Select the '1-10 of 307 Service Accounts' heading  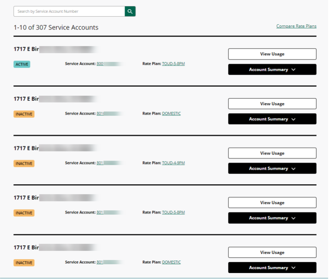(56, 27)
